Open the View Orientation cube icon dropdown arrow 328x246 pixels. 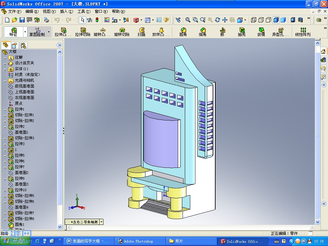pyautogui.click(x=245, y=20)
